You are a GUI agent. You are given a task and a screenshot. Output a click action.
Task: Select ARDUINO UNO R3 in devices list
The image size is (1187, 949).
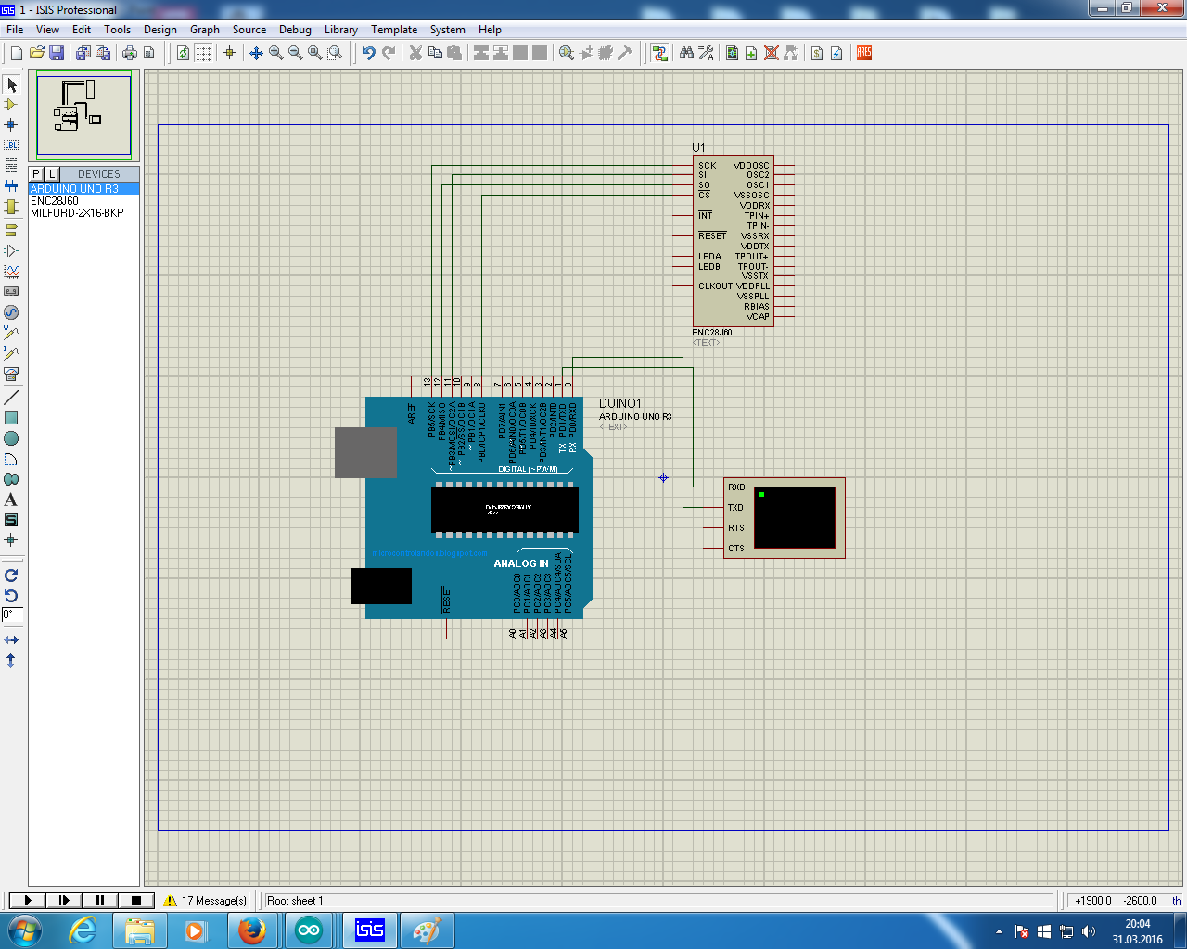pos(83,189)
